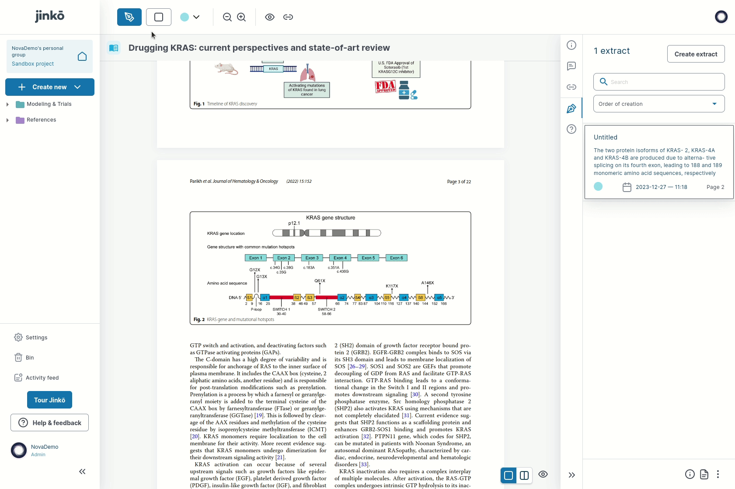This screenshot has height=489, width=735.
Task: Select the rectangle area extract tool
Action: pyautogui.click(x=159, y=17)
